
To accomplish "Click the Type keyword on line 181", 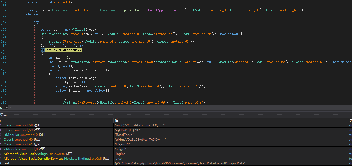I will tap(59, 82).
